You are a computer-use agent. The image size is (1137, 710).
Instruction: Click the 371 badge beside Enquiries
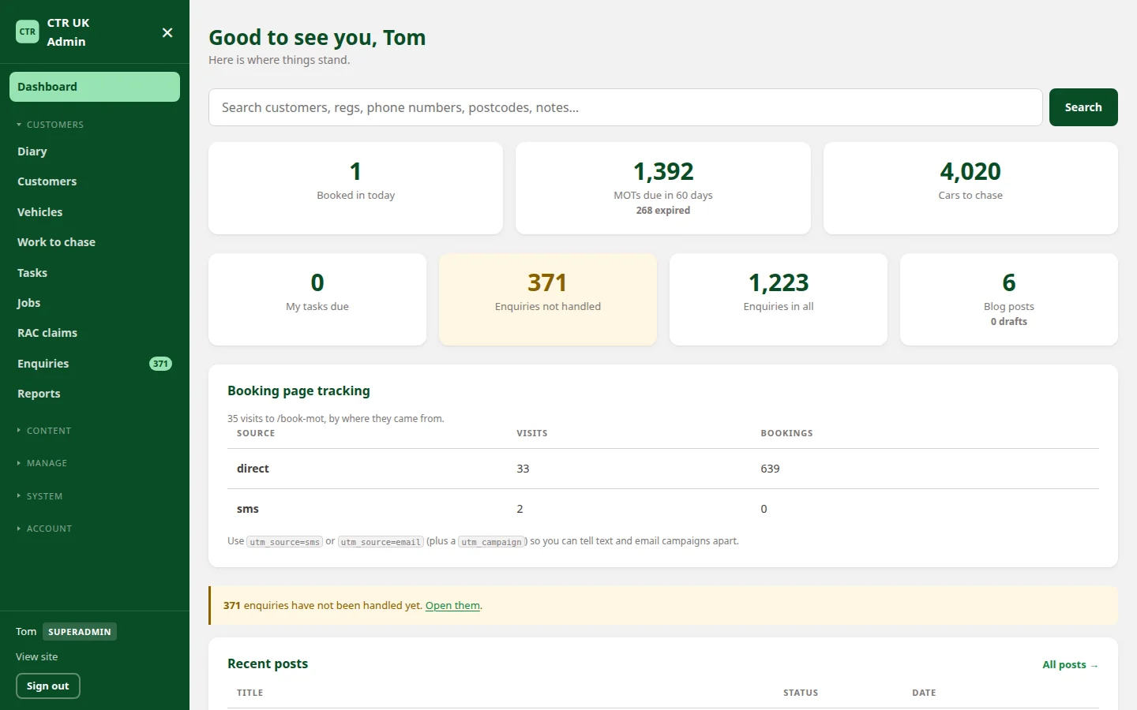coord(160,364)
